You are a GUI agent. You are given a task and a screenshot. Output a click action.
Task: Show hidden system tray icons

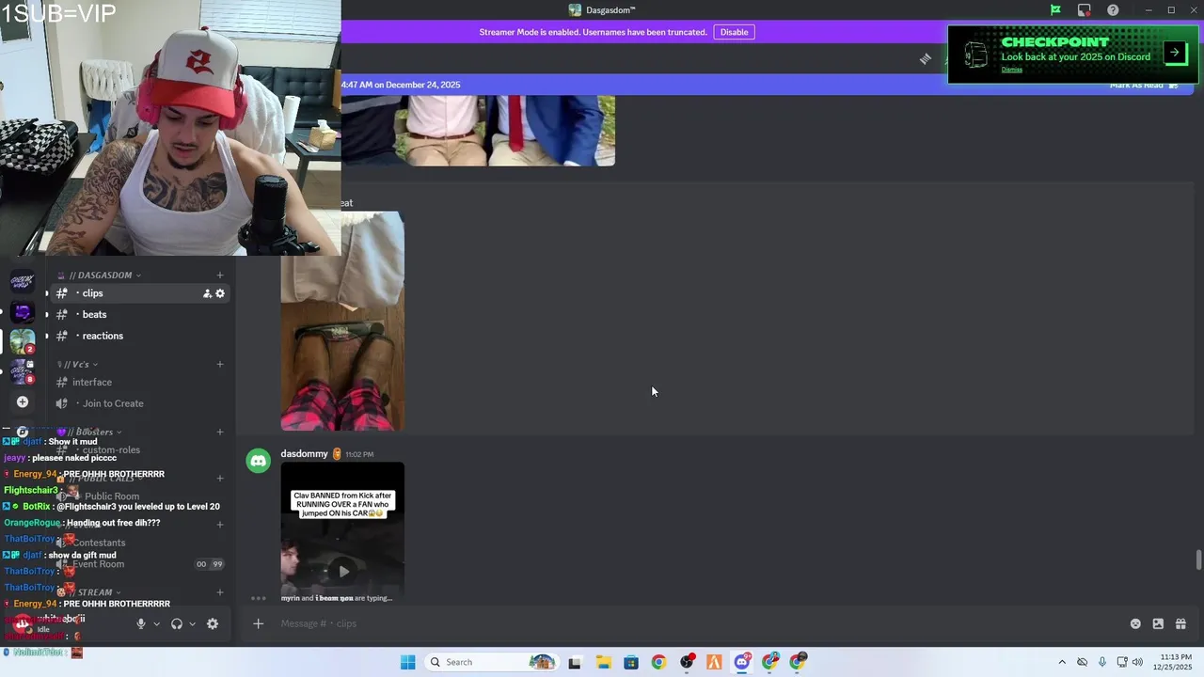tap(1062, 662)
